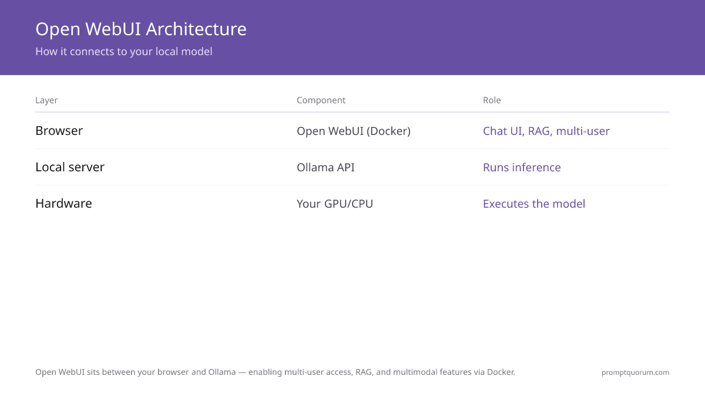Click the footer note starting 'Open WebUI sits between'

click(x=275, y=372)
